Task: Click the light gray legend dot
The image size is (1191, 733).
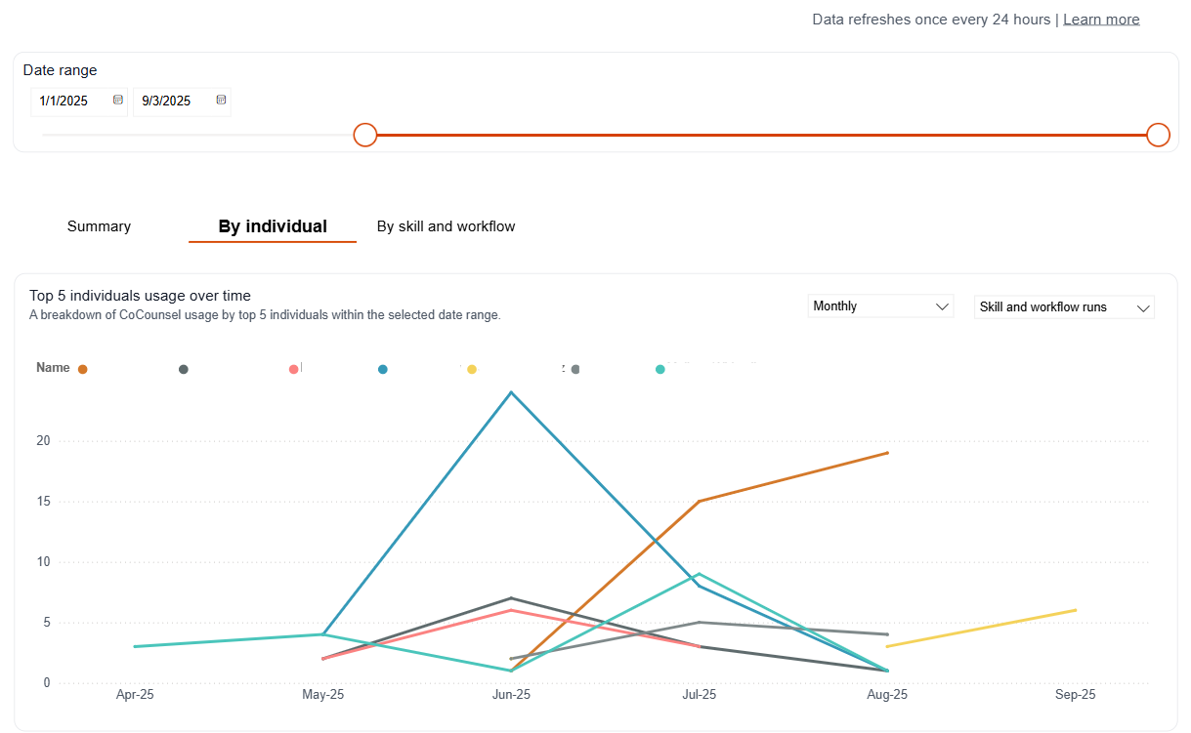Action: 575,369
